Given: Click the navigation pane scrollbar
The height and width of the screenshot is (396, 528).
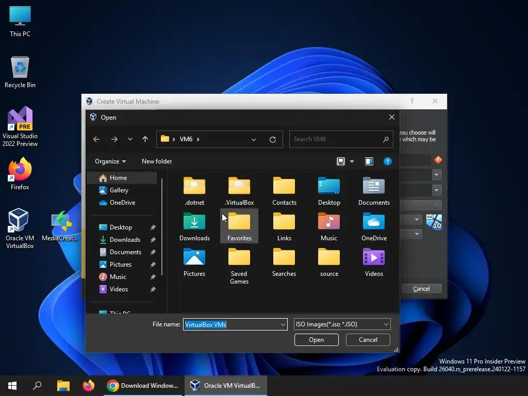Looking at the screenshot, I should [162, 227].
